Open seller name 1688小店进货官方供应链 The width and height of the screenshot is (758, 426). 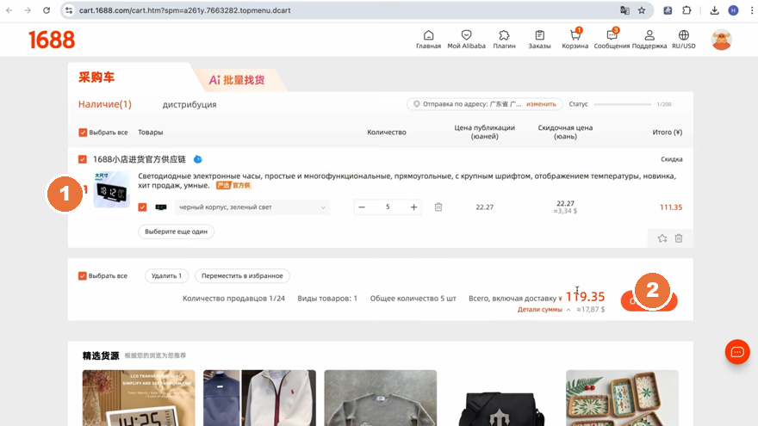pyautogui.click(x=140, y=159)
